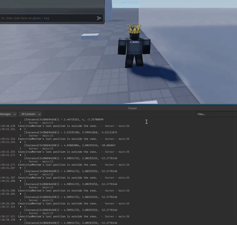Click 'outside the zone' message stamped 10:37.321
The width and height of the screenshot is (237, 225).
tap(58, 216)
